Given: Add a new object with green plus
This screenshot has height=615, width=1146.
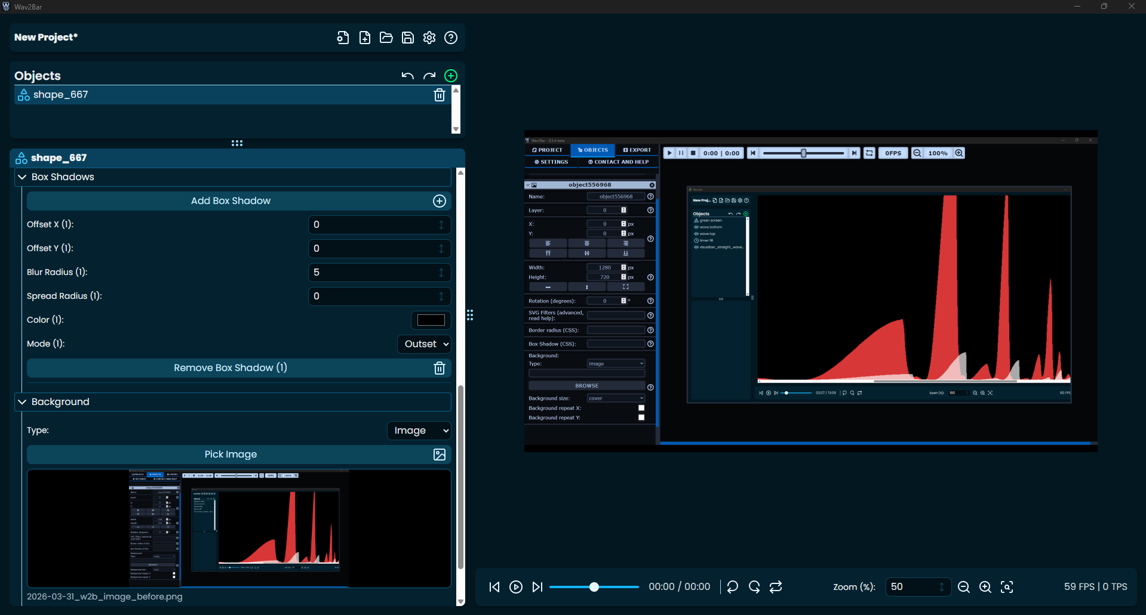Looking at the screenshot, I should tap(451, 76).
